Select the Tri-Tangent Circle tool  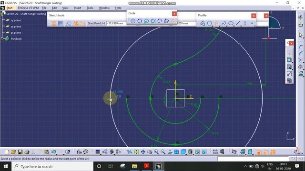coord(153,21)
